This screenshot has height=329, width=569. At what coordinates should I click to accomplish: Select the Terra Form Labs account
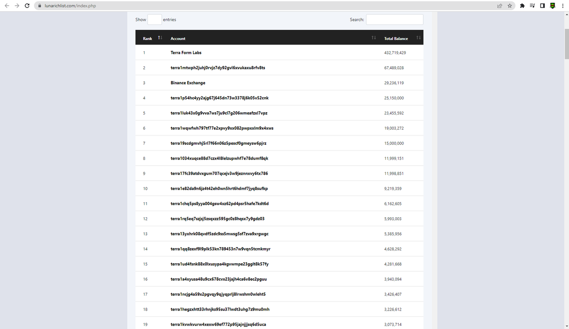tap(186, 53)
